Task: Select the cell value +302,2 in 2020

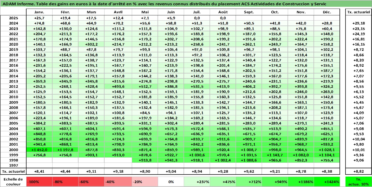Action: pos(92,44)
